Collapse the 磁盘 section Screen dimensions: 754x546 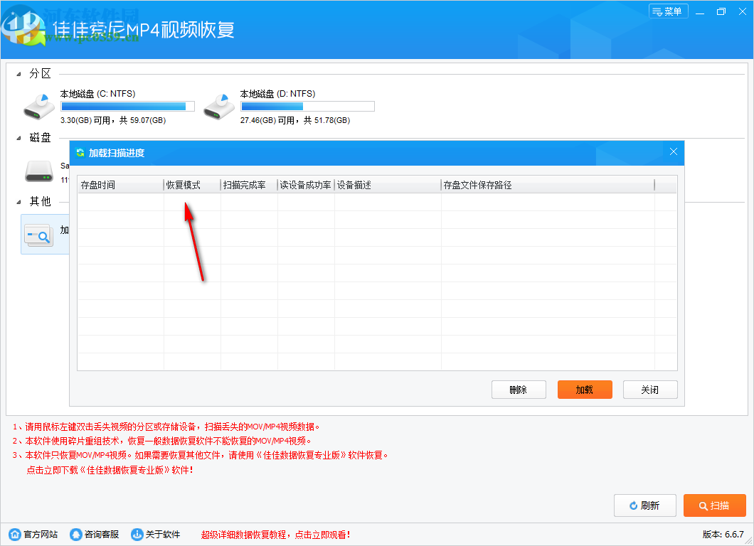[x=18, y=138]
